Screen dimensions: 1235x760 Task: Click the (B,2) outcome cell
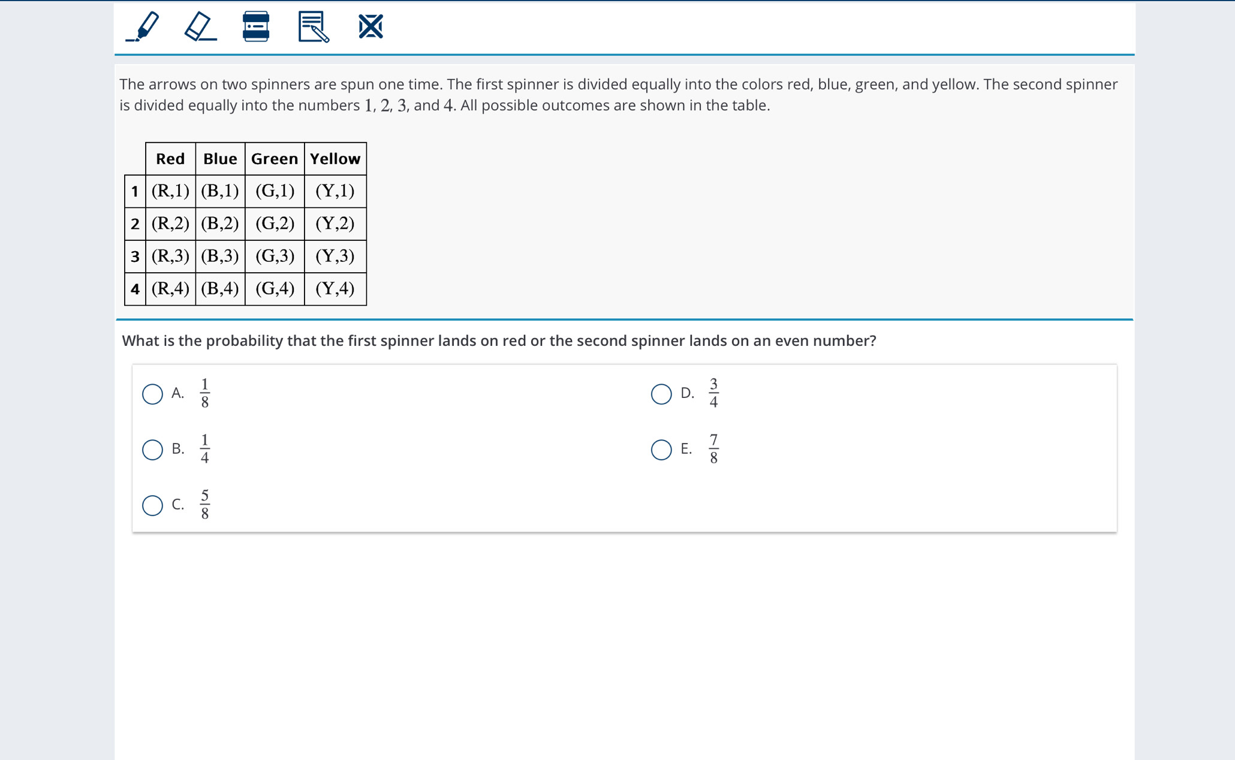click(x=220, y=224)
